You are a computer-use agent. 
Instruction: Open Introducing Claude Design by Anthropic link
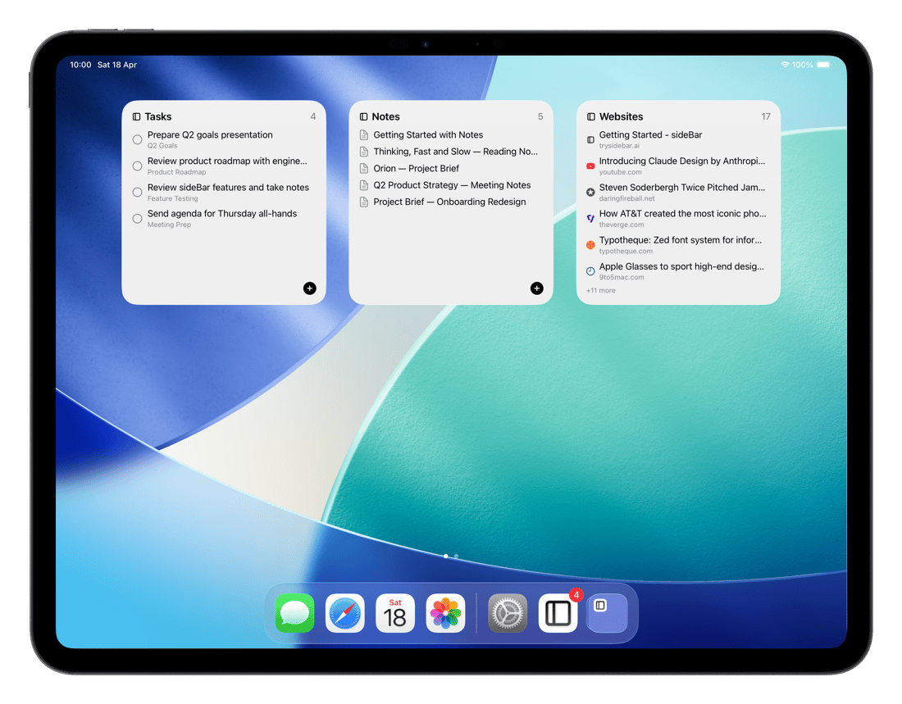coord(681,161)
